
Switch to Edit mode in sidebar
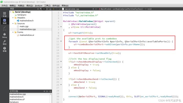coord(5,21)
